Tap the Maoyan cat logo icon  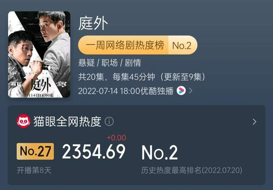(x=23, y=121)
